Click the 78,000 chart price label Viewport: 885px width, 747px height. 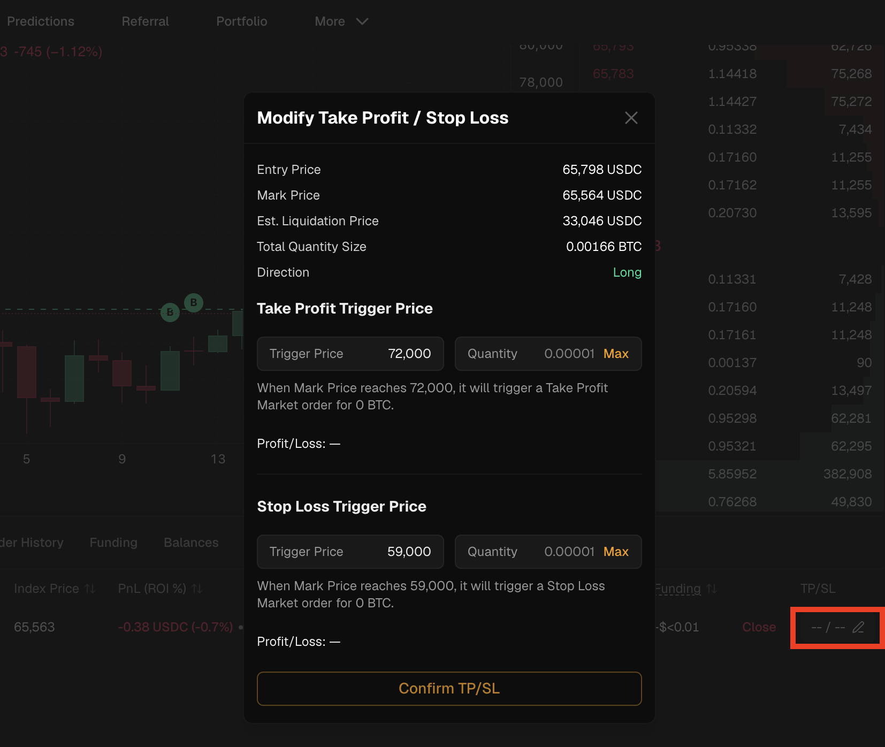(x=541, y=82)
